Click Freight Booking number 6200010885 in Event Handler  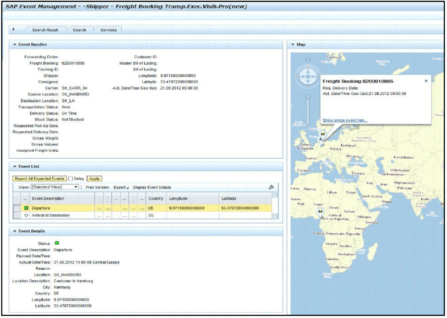coord(73,63)
